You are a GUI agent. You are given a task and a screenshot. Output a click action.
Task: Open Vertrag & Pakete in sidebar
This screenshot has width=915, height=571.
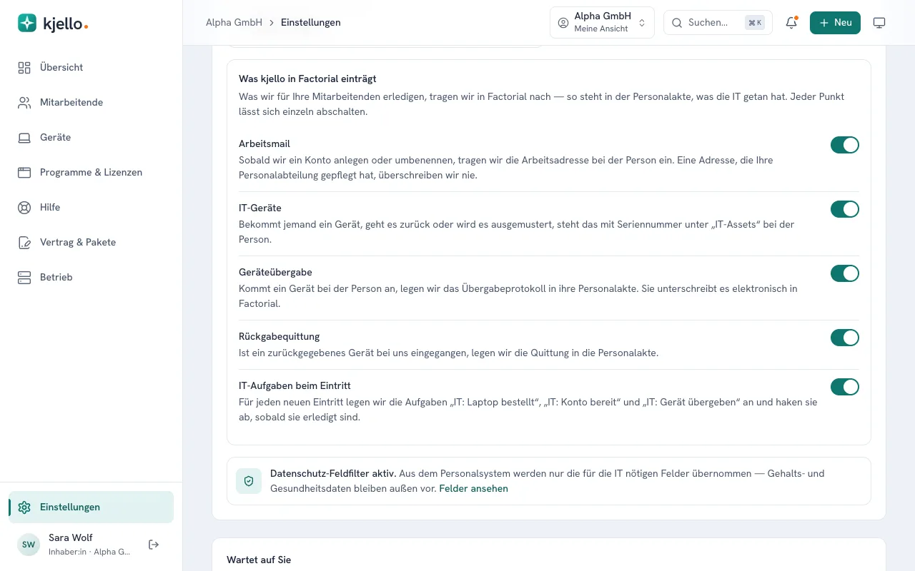91,243
